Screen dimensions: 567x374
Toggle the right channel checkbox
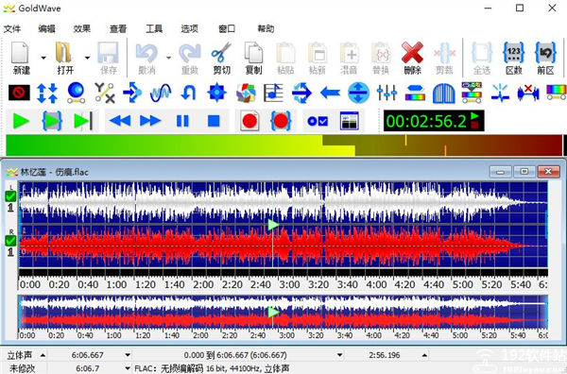pos(10,240)
